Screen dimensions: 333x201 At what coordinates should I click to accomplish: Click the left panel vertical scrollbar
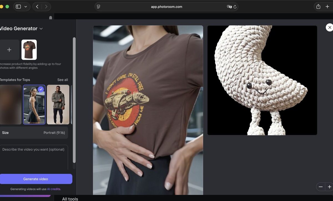click(74, 100)
